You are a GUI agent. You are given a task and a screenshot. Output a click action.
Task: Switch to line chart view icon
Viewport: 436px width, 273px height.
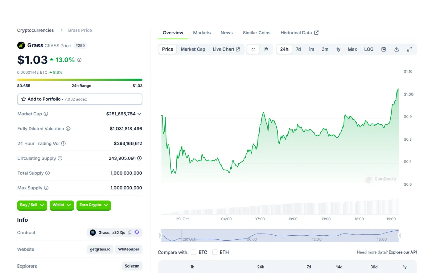(253, 49)
